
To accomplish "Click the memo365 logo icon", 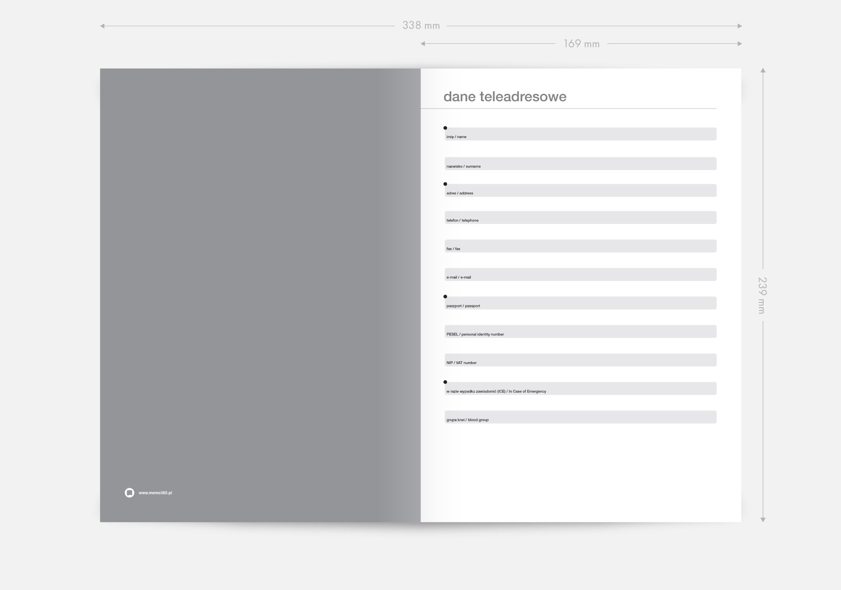I will click(129, 493).
